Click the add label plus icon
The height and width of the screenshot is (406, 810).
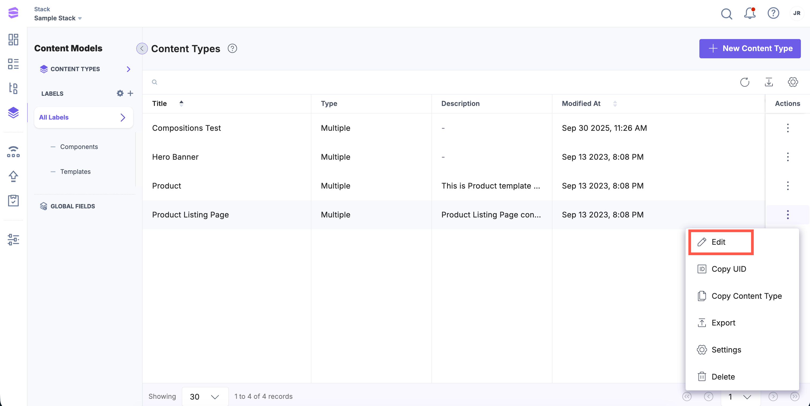pyautogui.click(x=130, y=93)
